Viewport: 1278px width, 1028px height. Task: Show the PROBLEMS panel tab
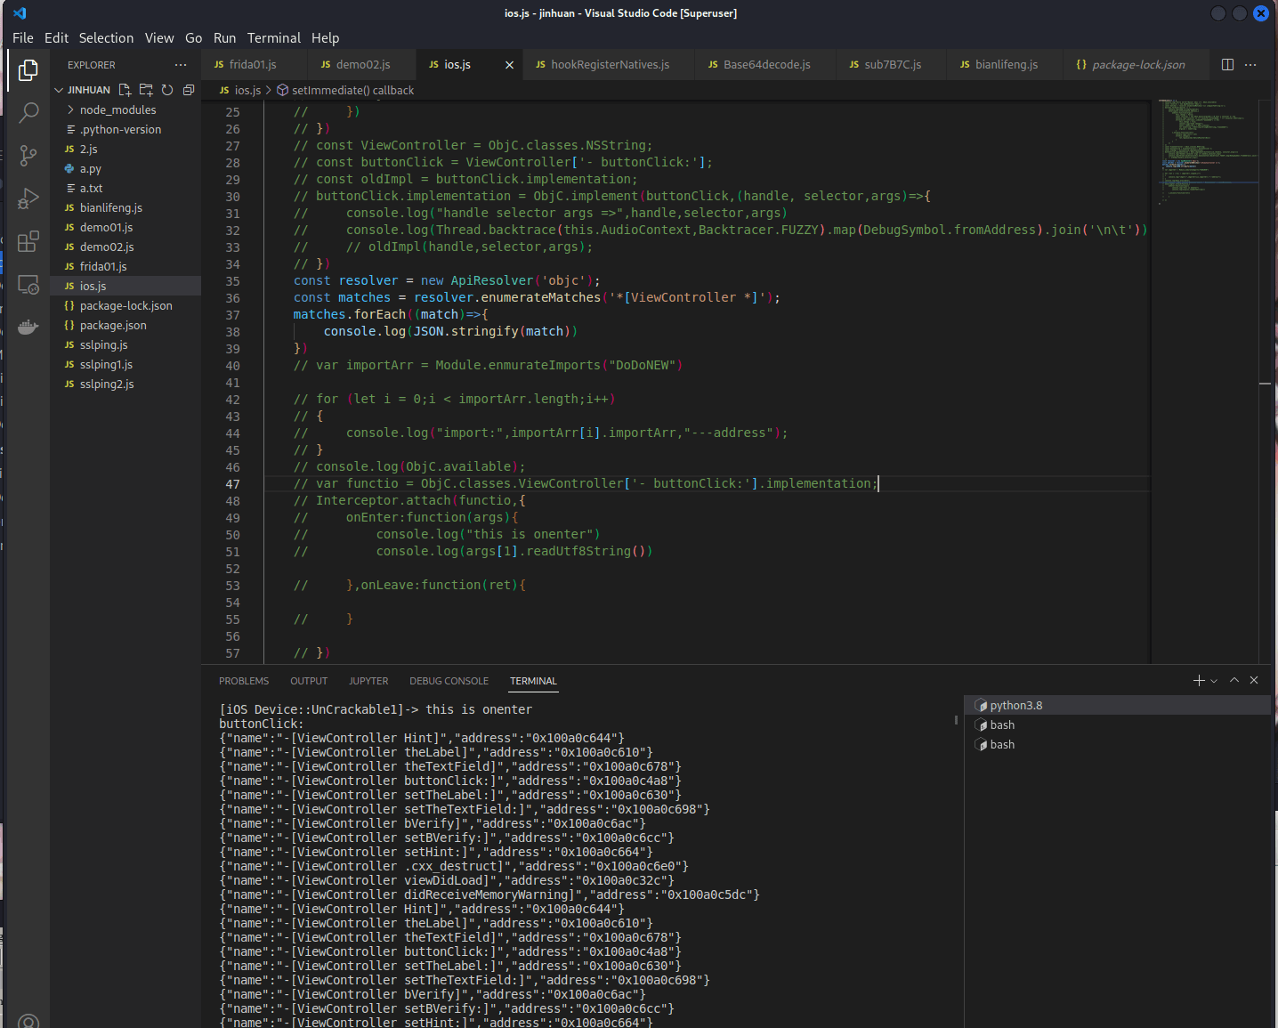coord(244,681)
